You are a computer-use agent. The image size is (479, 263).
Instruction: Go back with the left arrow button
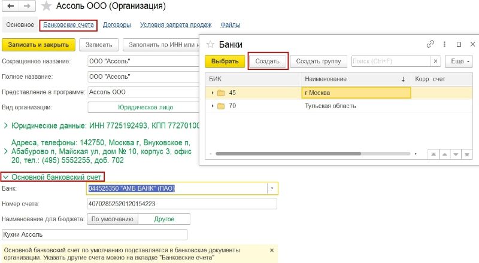10,6
